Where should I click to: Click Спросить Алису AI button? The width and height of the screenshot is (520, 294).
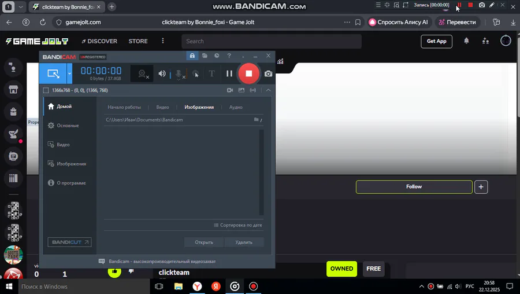click(x=398, y=22)
